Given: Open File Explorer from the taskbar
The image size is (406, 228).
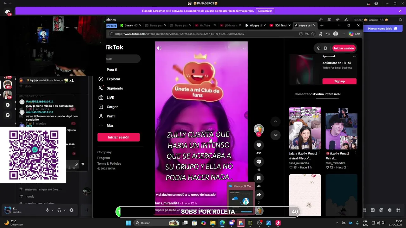Looking at the screenshot, I should tap(213, 223).
